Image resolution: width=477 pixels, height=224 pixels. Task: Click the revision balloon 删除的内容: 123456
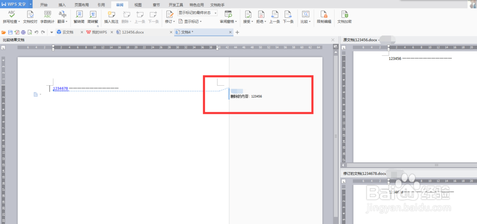tap(247, 96)
